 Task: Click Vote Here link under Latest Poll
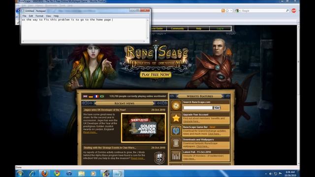[189, 159]
